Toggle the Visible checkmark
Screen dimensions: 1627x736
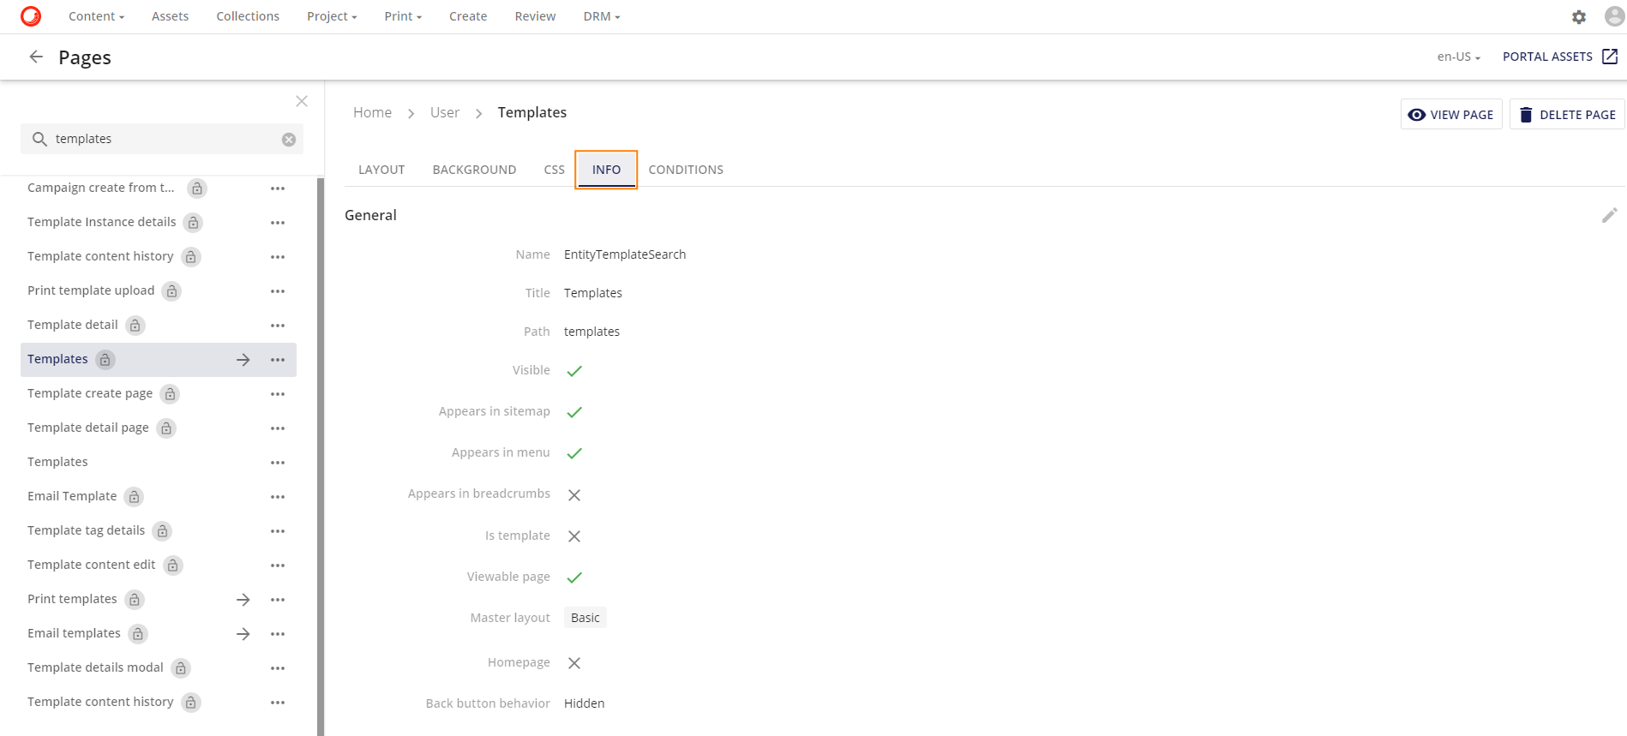[574, 371]
